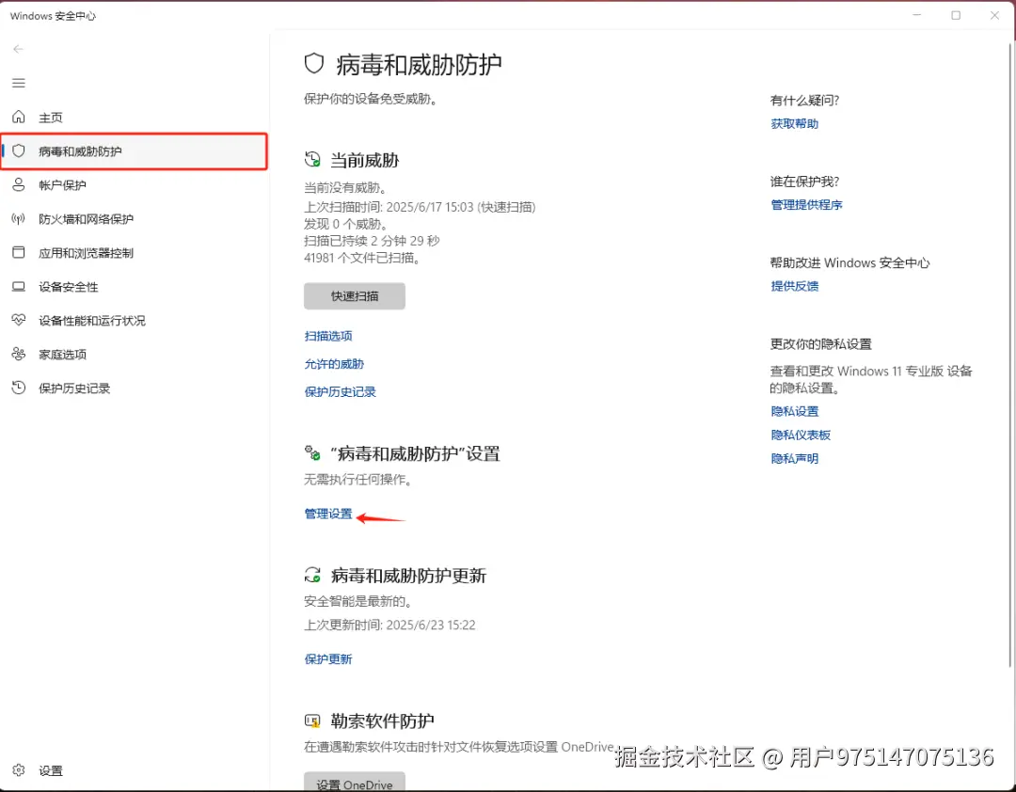This screenshot has height=792, width=1016.
Task: Click the 有什么疑问? heading
Action: 804,100
